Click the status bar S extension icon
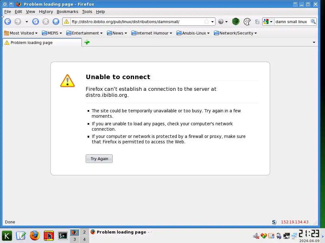 coord(274,222)
